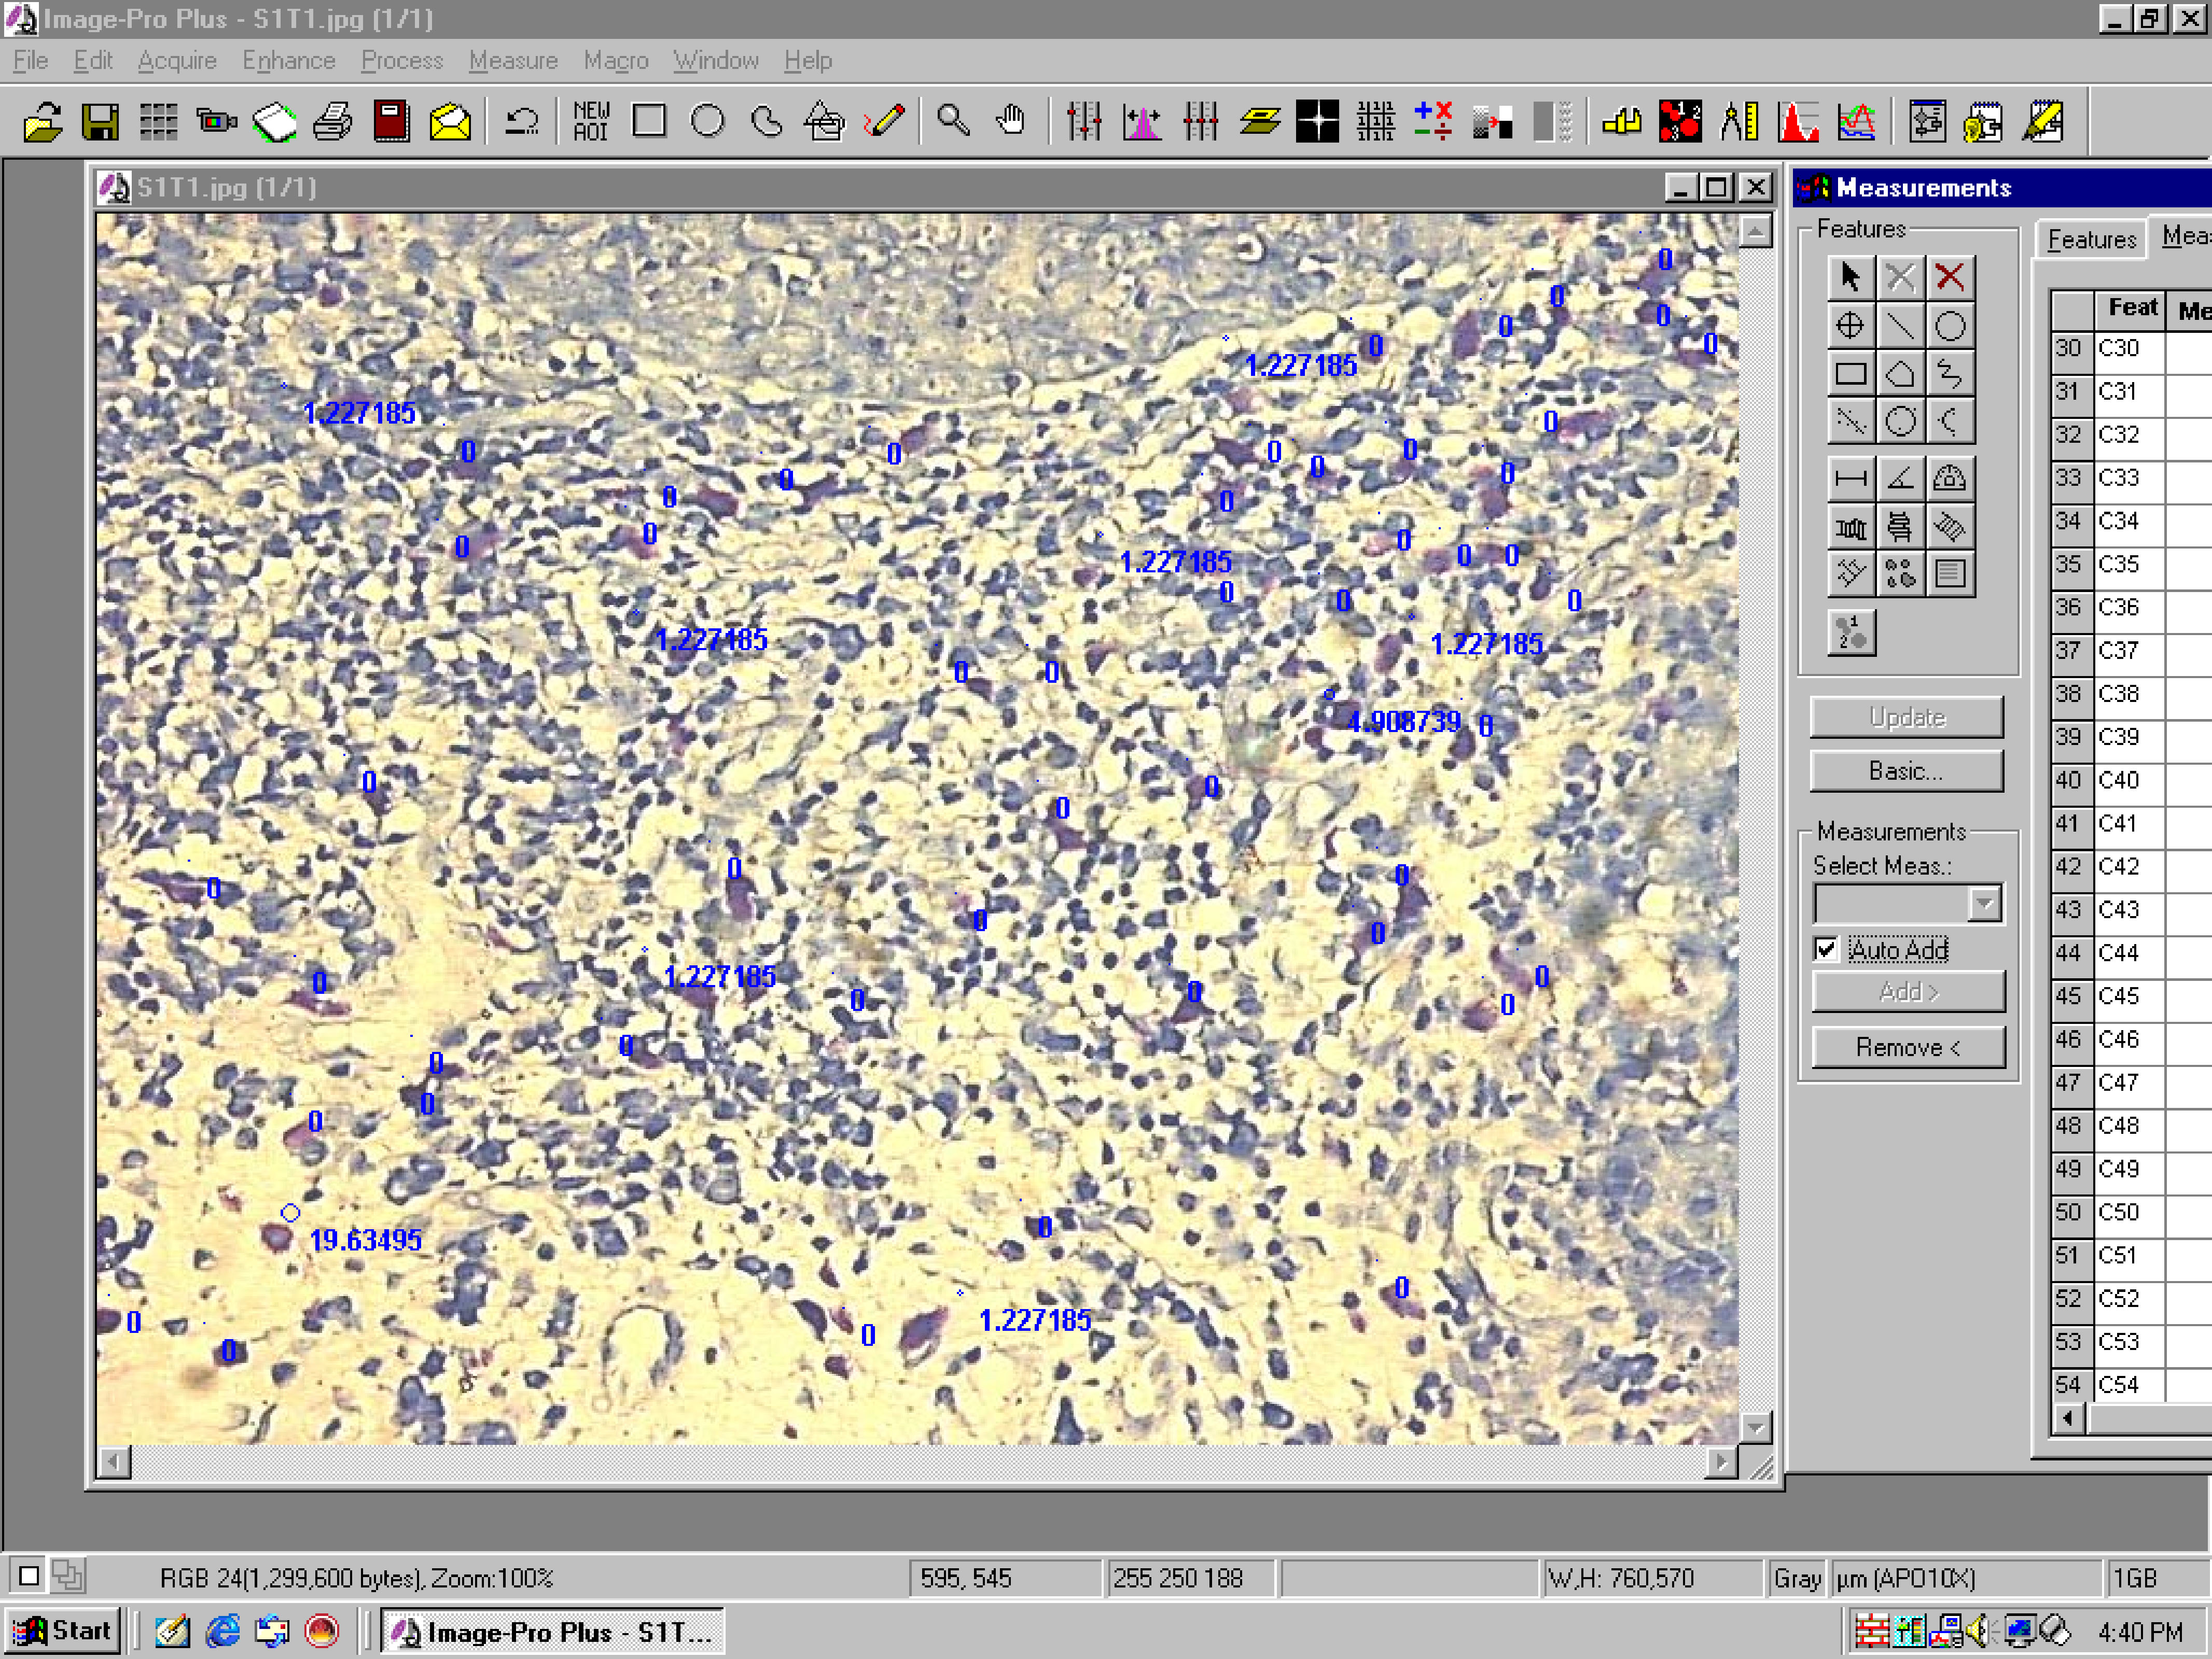The height and width of the screenshot is (1659, 2212).
Task: Click the Windows Start button
Action: point(62,1631)
